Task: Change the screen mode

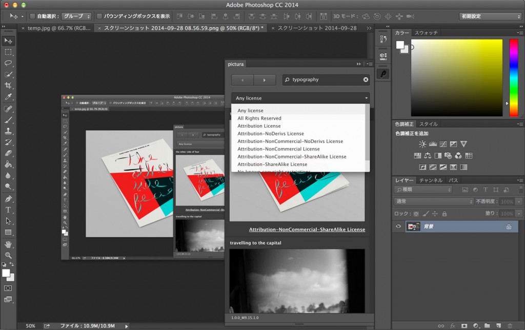Action: click(x=8, y=300)
